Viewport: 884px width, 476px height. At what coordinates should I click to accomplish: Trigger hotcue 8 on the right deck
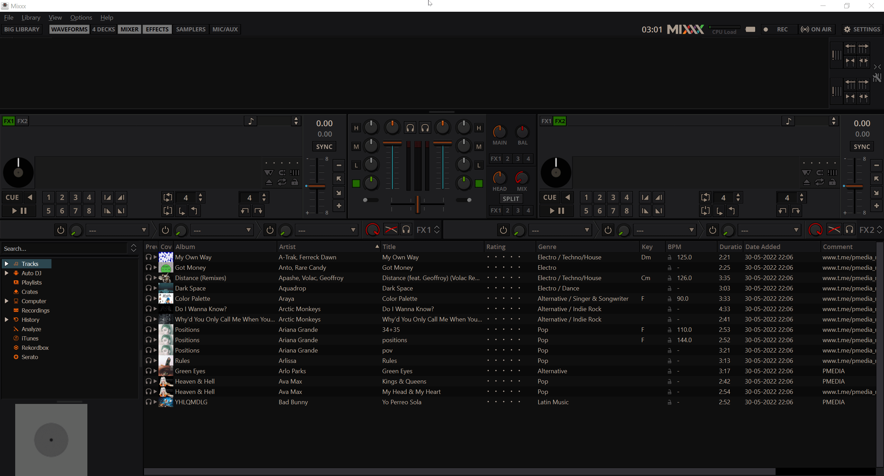click(x=626, y=211)
